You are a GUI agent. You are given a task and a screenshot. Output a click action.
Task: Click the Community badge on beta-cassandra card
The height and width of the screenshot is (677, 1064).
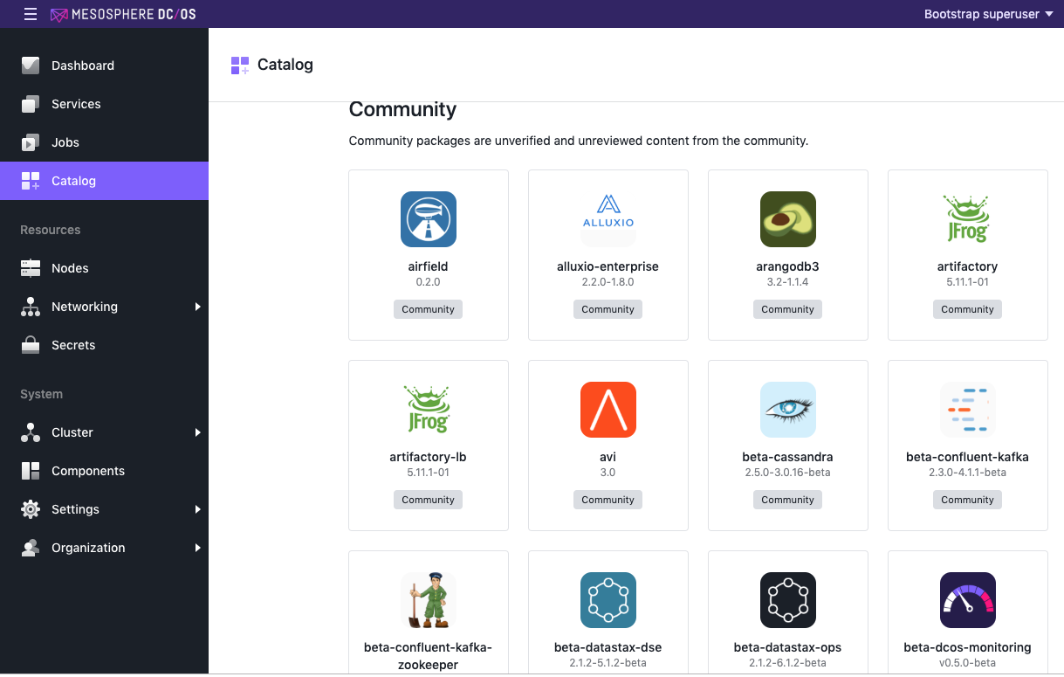coord(788,500)
